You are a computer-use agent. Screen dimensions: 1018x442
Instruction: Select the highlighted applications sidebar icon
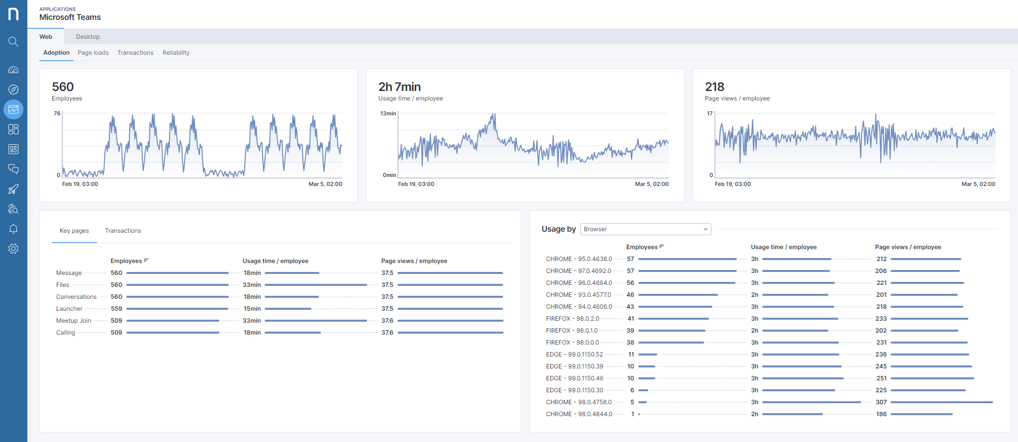coord(13,109)
